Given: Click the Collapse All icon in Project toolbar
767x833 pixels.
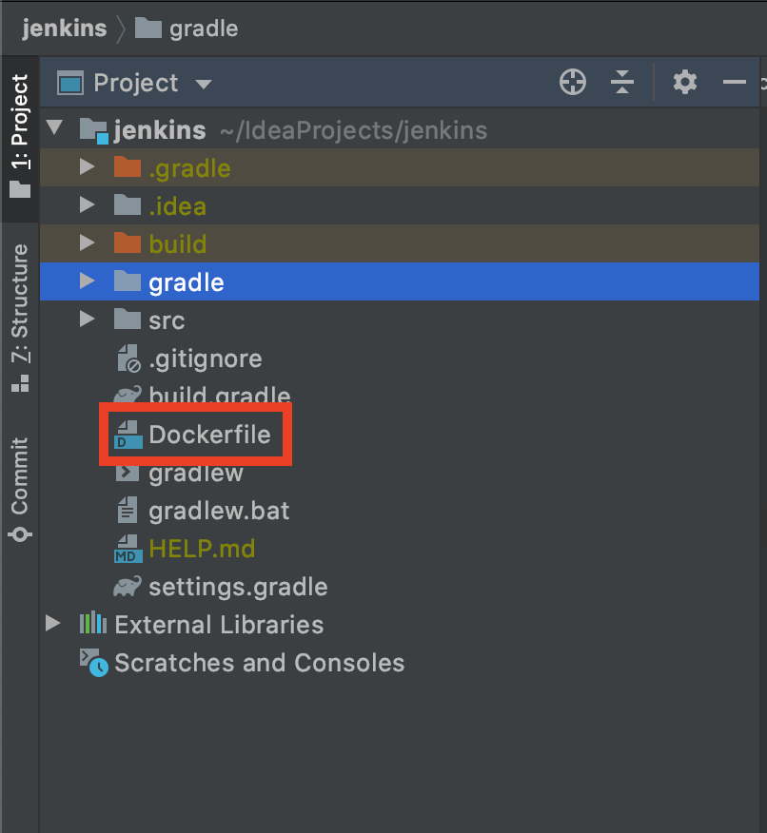Looking at the screenshot, I should click(x=622, y=83).
